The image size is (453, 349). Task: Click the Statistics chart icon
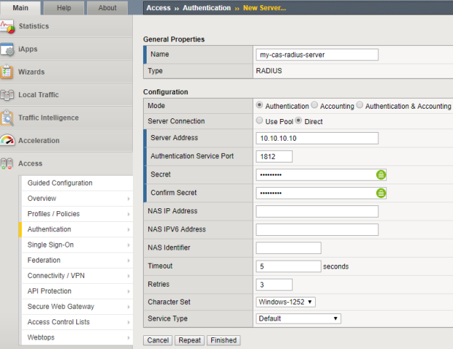click(x=8, y=27)
